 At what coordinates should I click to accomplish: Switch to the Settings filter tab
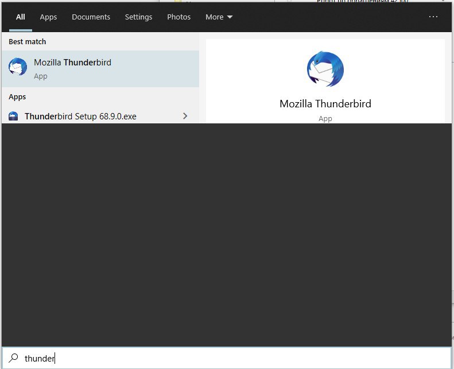pyautogui.click(x=138, y=17)
